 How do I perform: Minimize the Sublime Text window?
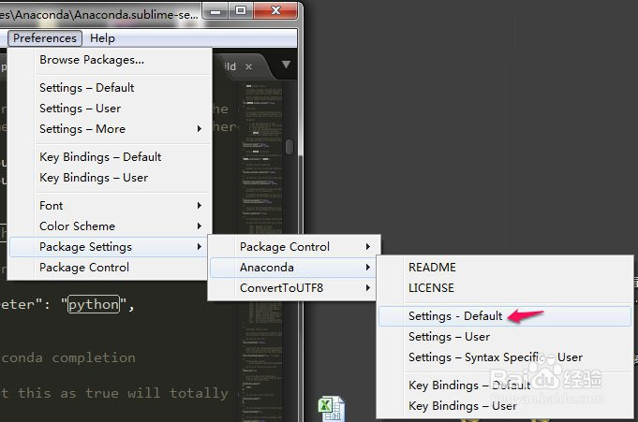click(x=215, y=11)
